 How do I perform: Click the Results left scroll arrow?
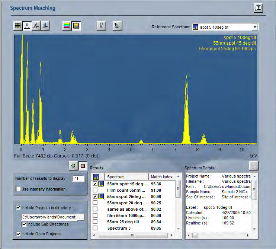click(94, 235)
